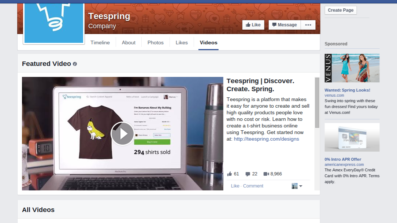This screenshot has width=397, height=223.
Task: Open the teespring.com/designs link
Action: 266,139
